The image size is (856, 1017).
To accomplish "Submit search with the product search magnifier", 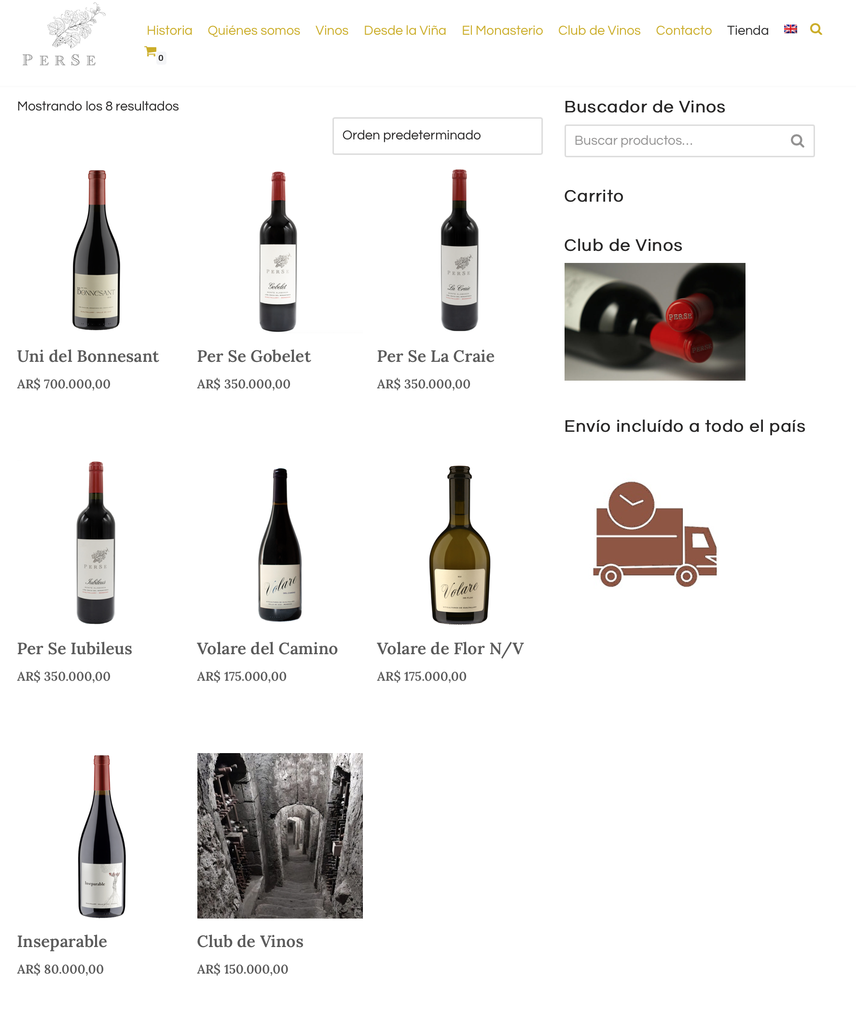I will [797, 141].
